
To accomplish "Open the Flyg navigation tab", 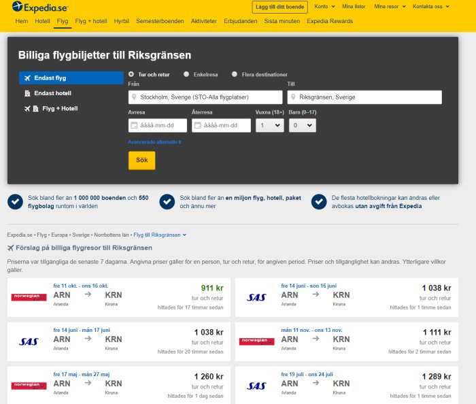I will coord(63,21).
